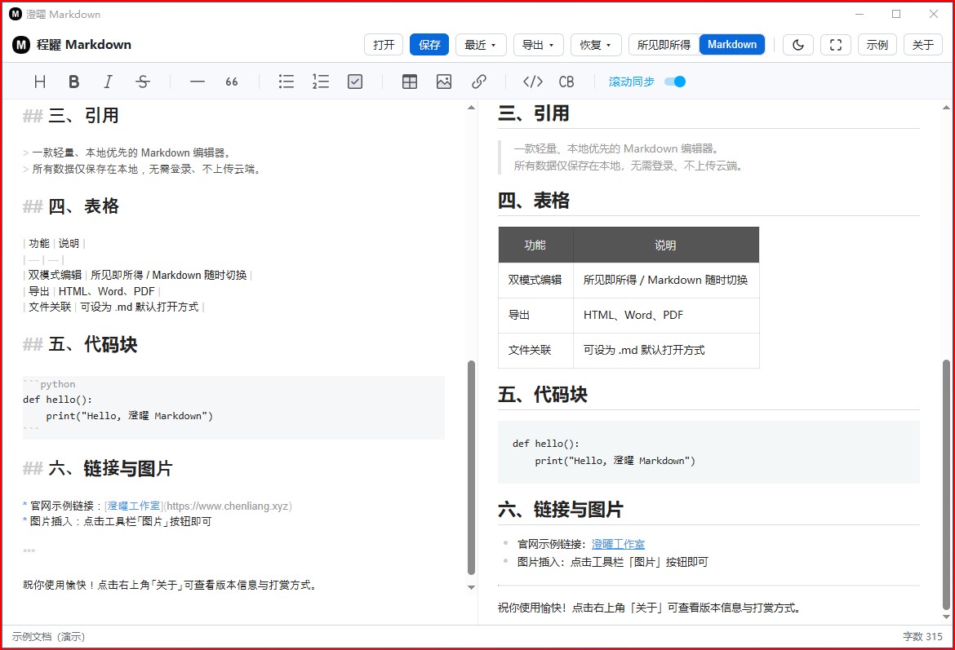Click the 文件关联 cell in the preview table
This screenshot has width=955, height=650.
pyautogui.click(x=535, y=350)
